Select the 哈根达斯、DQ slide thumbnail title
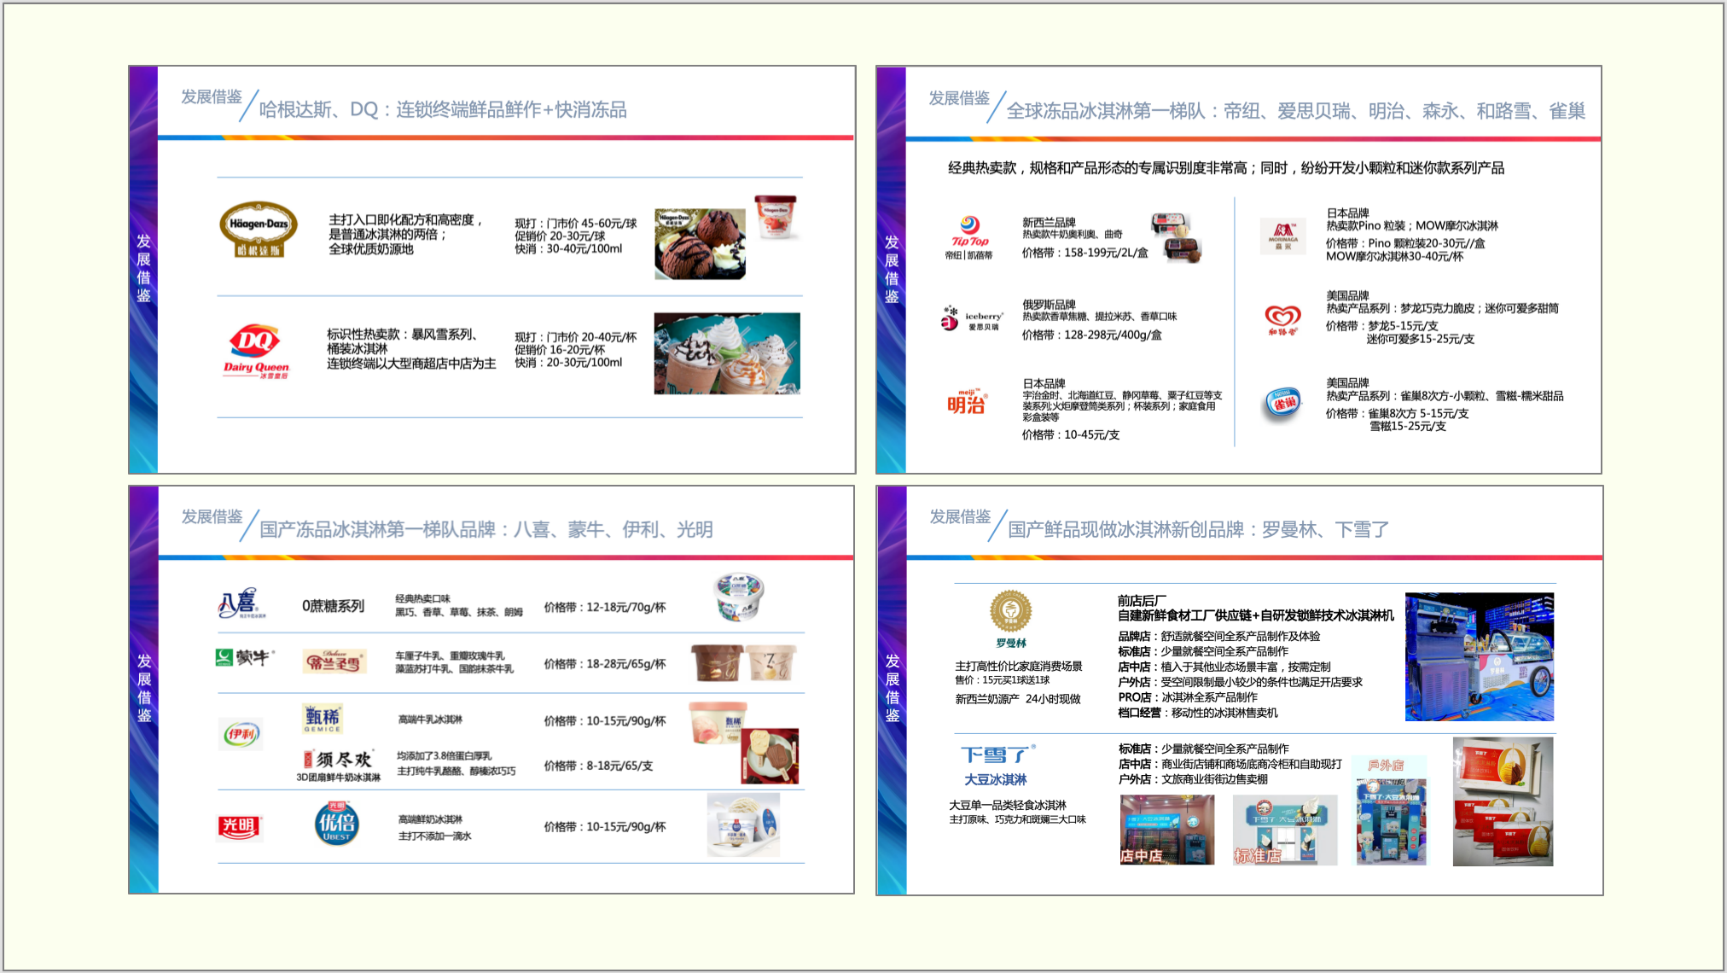The width and height of the screenshot is (1727, 973). point(442,110)
